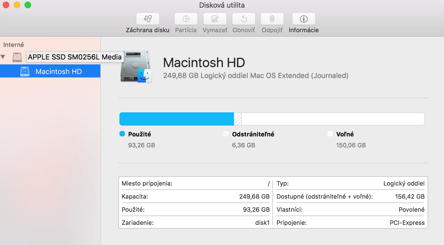
Task: Minimize the window with yellow button
Action: (17, 5)
